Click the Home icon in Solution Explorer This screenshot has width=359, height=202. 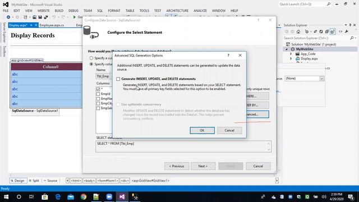tap(298, 31)
